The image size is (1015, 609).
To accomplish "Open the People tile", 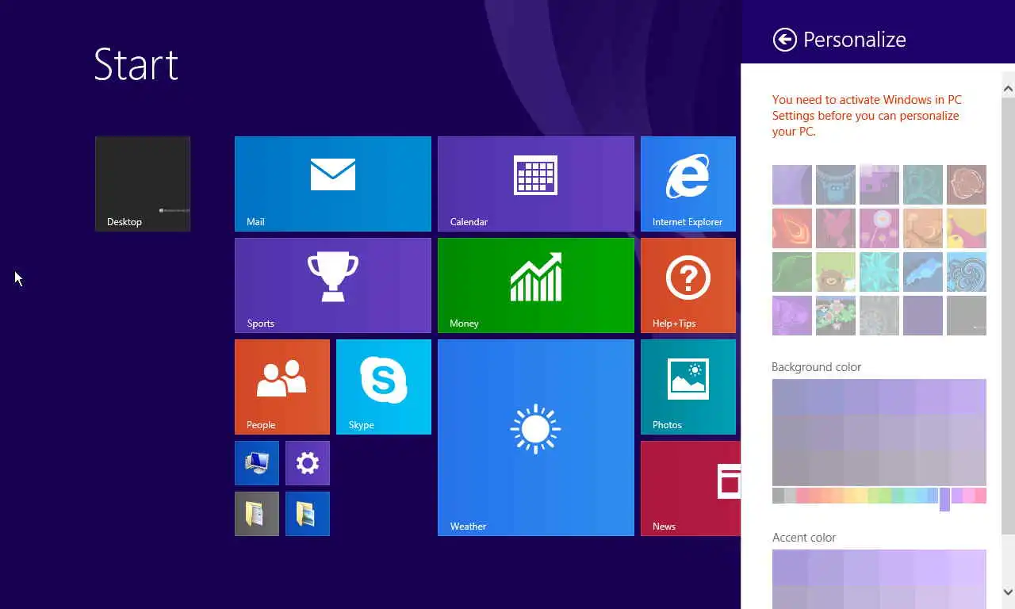I will (282, 387).
